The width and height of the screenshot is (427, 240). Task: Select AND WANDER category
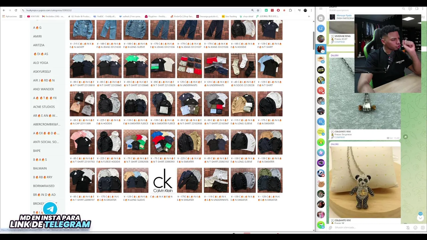click(43, 89)
